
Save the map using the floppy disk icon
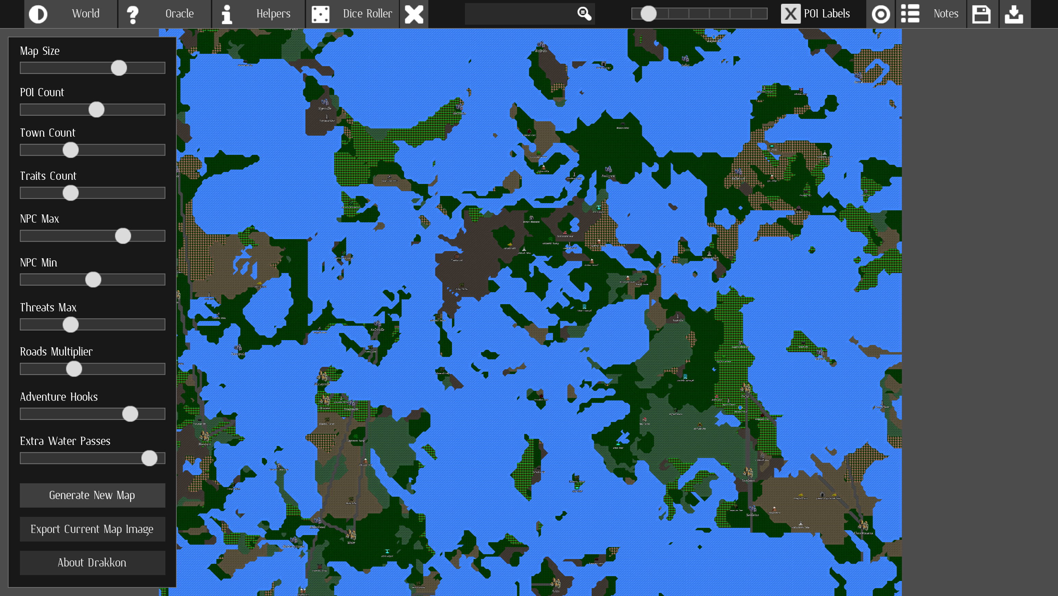click(982, 14)
